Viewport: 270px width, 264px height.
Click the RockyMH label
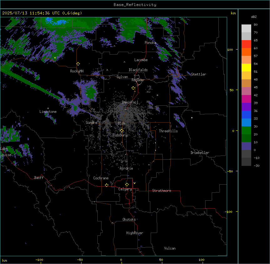pos(77,71)
